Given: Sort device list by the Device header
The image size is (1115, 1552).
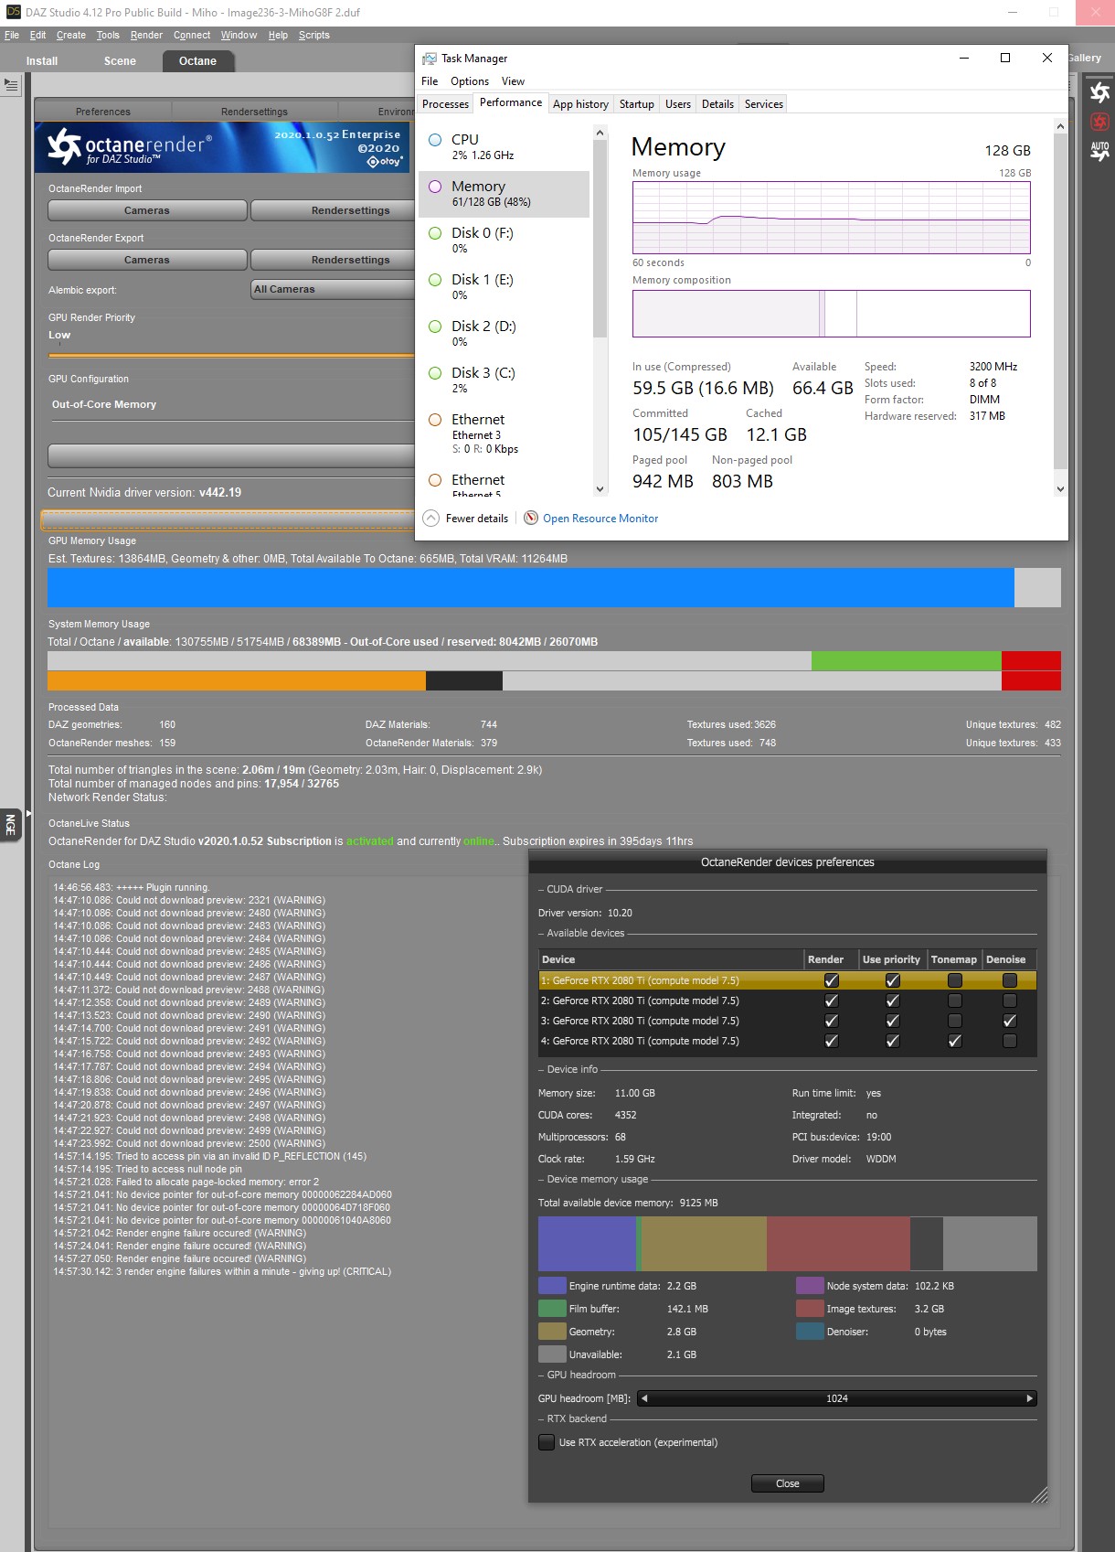Looking at the screenshot, I should pyautogui.click(x=671, y=959).
